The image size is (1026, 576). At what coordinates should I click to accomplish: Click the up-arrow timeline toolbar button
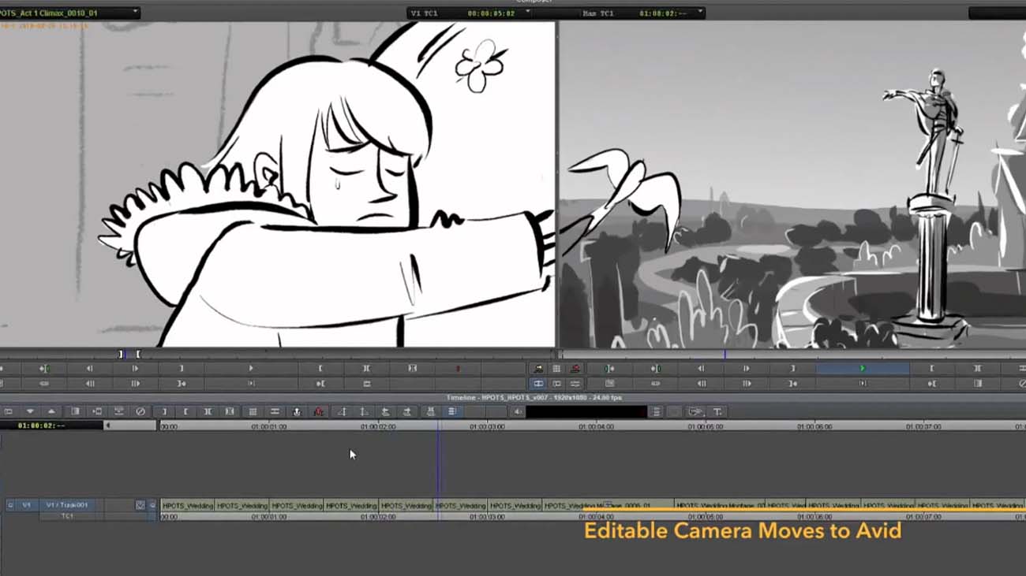tap(51, 411)
